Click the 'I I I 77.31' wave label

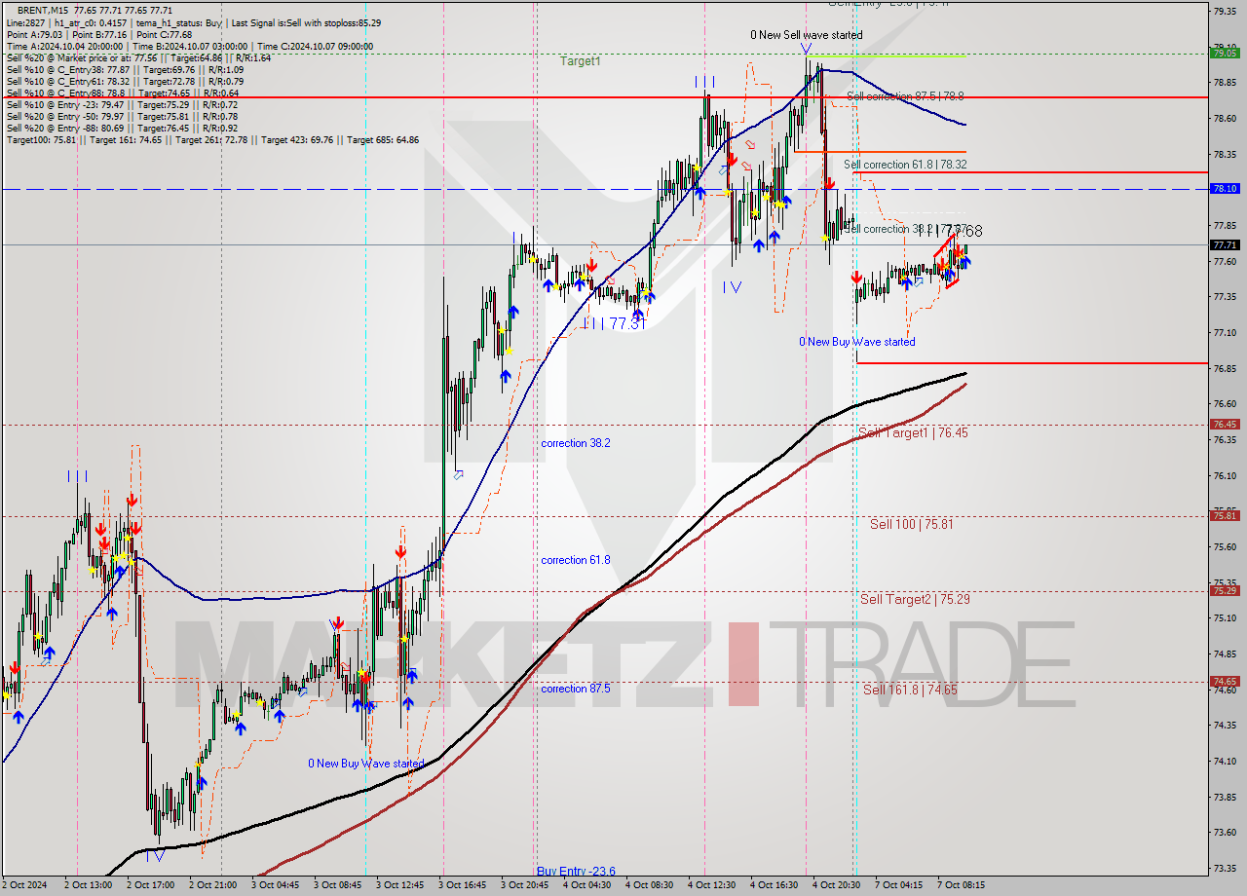click(614, 323)
